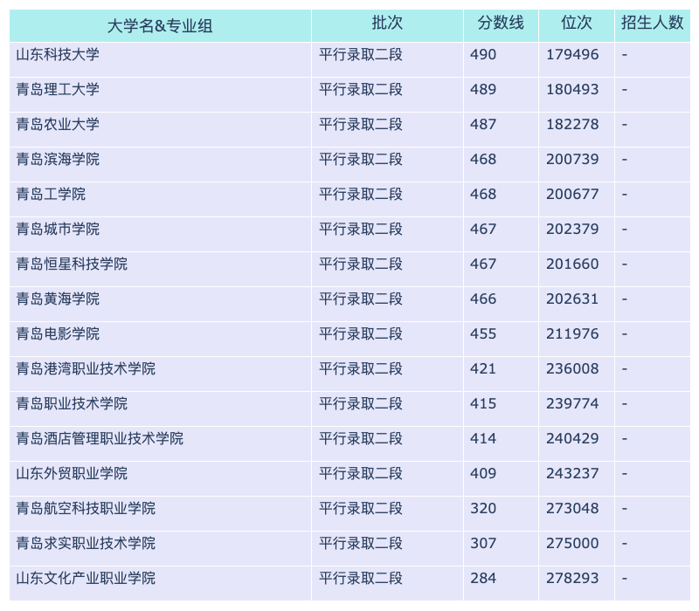Click rank value 180493
This screenshot has width=699, height=611.
(x=572, y=89)
